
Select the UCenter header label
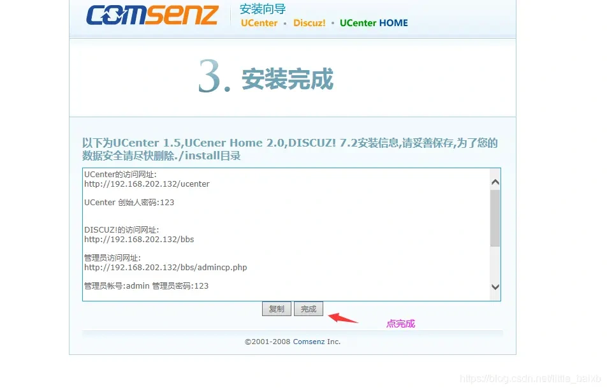click(x=259, y=23)
